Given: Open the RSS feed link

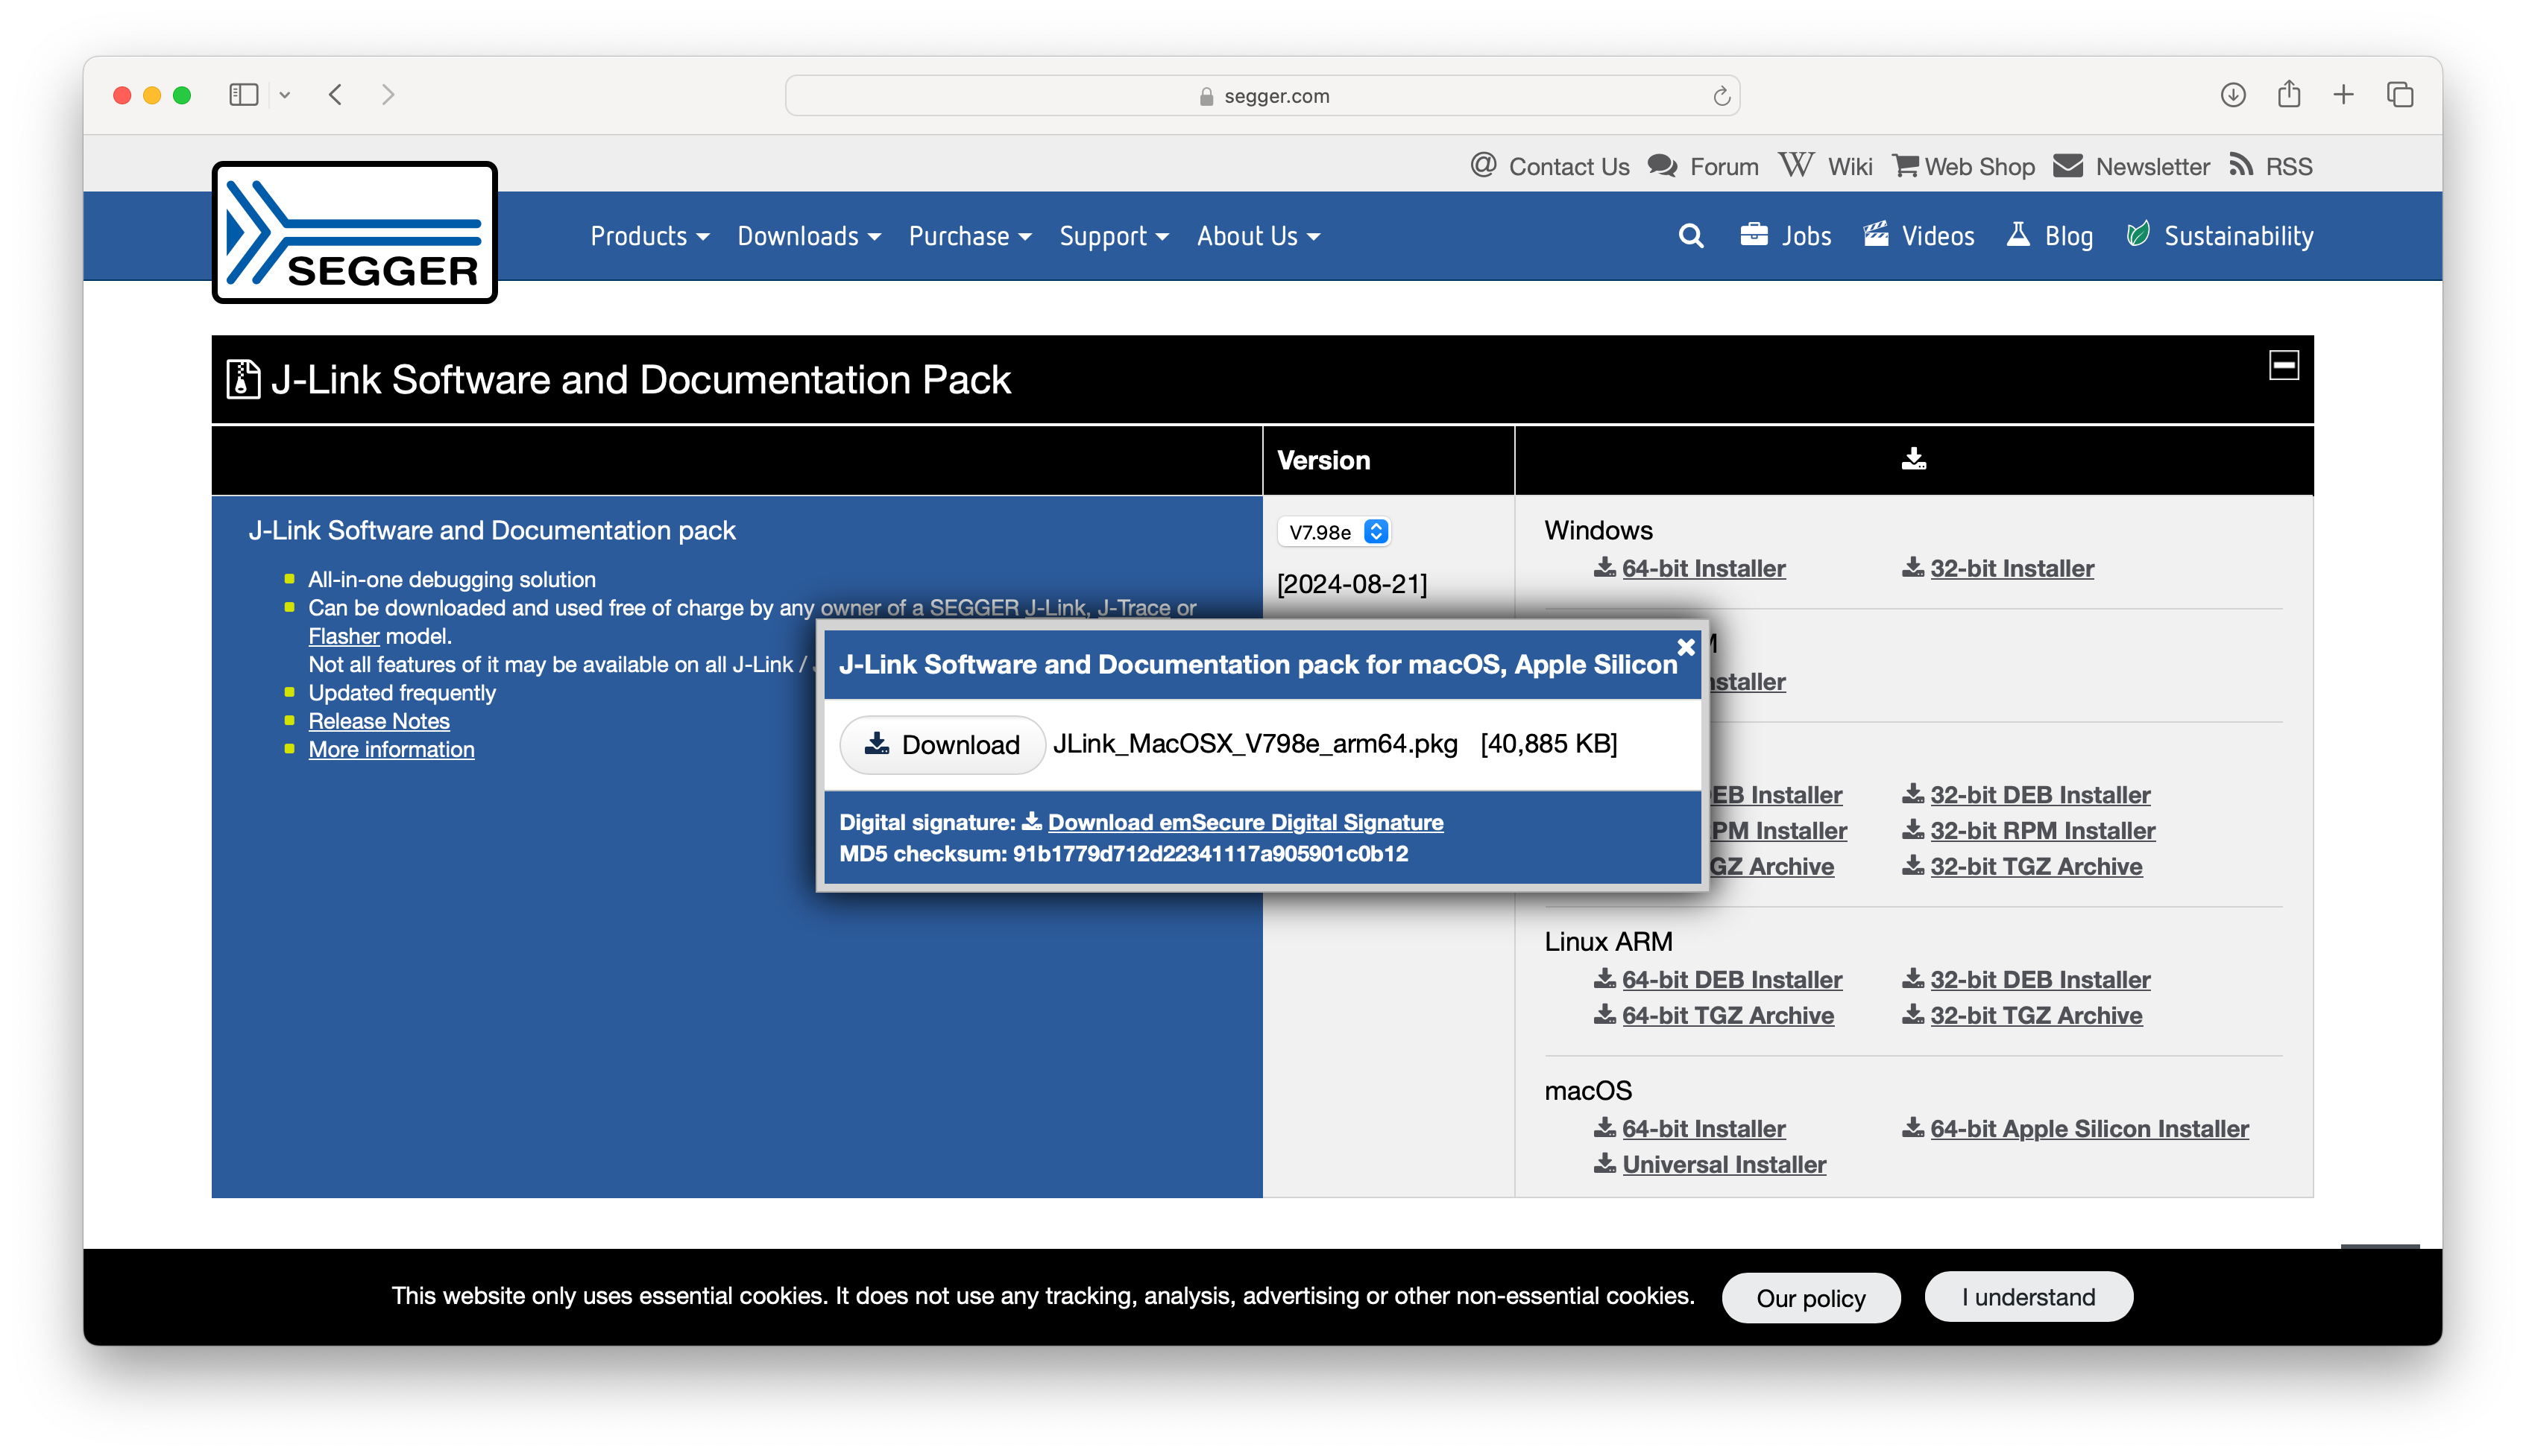Looking at the screenshot, I should 2271,166.
